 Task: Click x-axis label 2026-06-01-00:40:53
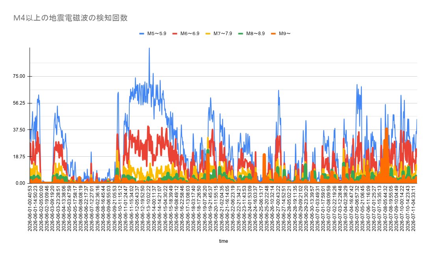coord(30,208)
